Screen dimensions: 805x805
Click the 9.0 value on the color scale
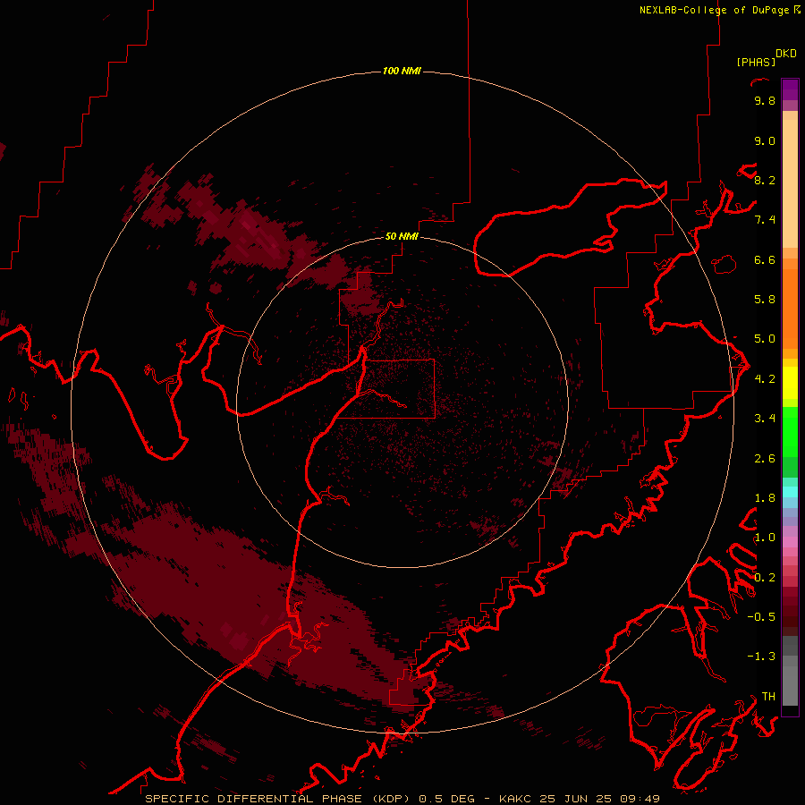coord(765,140)
